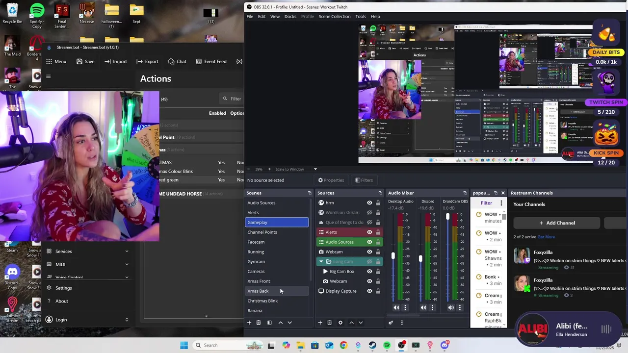Add a new source with the plus icon
Screen dimensions: 628x353
point(320,323)
